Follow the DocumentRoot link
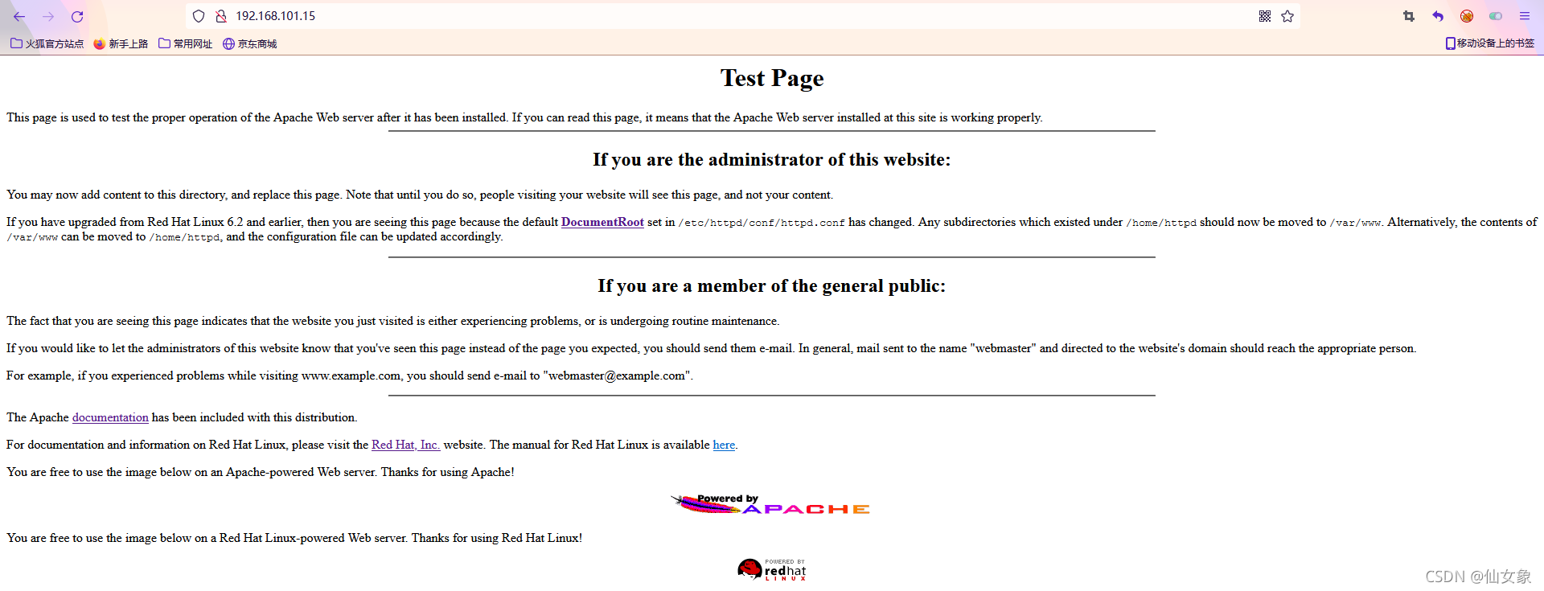 [x=602, y=222]
